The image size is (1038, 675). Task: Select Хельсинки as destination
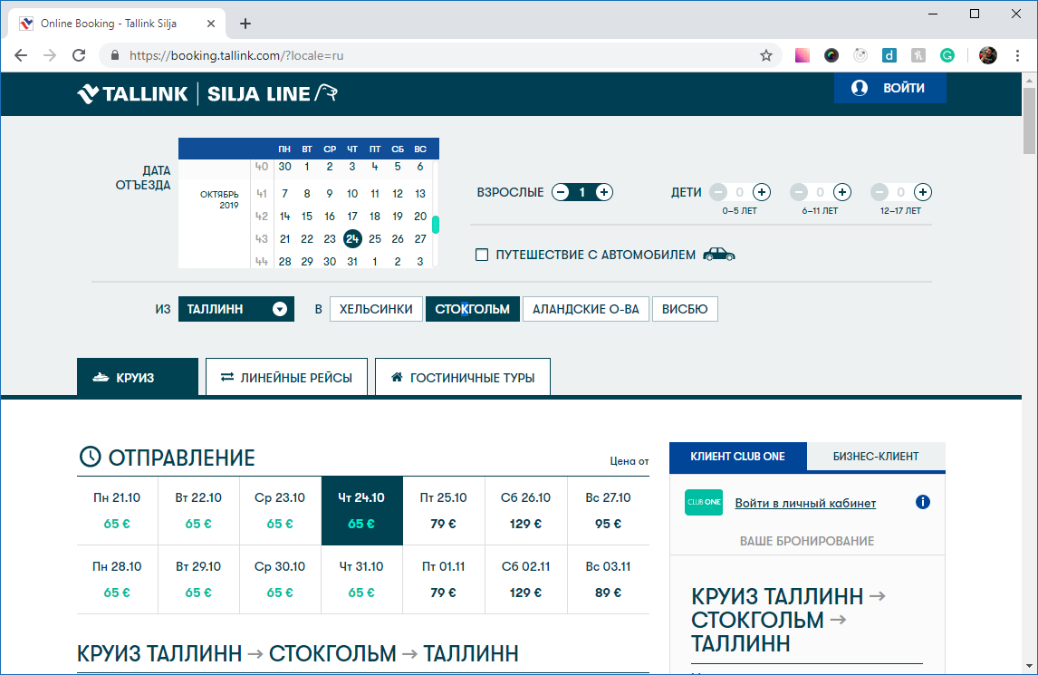pyautogui.click(x=376, y=309)
